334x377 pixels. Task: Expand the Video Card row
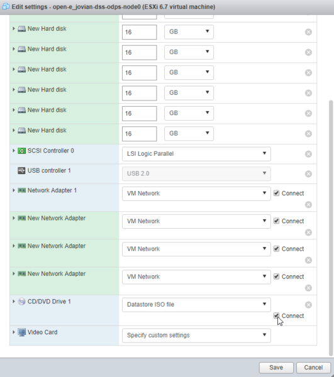click(14, 332)
